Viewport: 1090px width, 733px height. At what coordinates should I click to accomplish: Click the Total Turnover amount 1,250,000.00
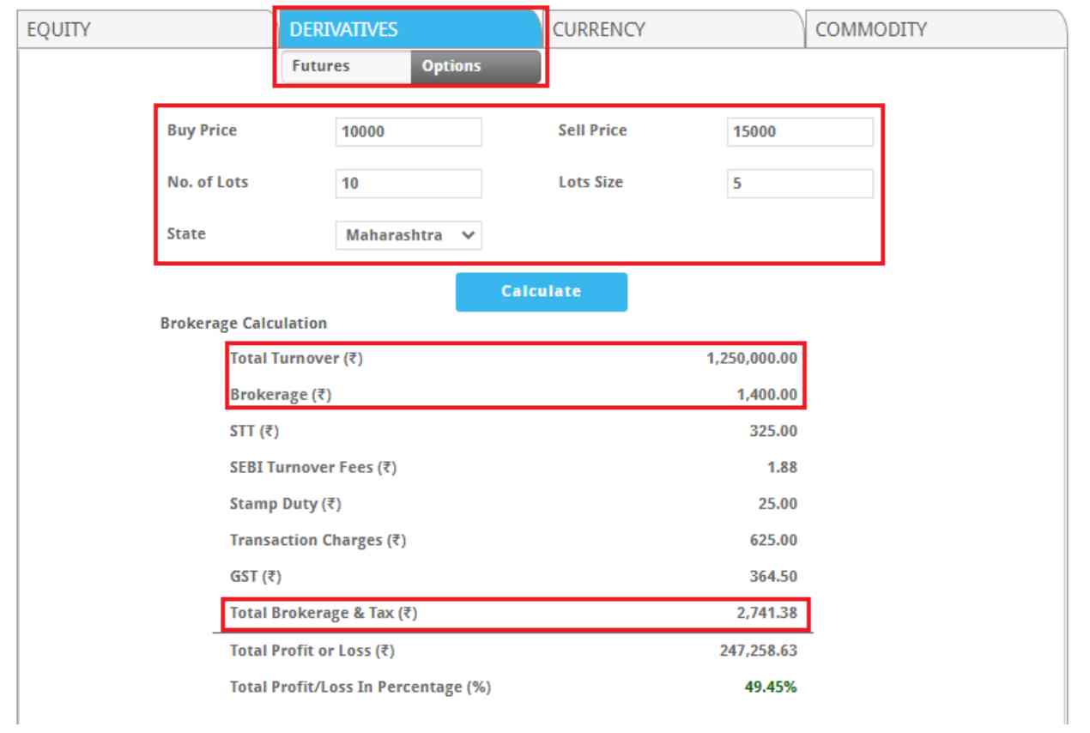752,360
